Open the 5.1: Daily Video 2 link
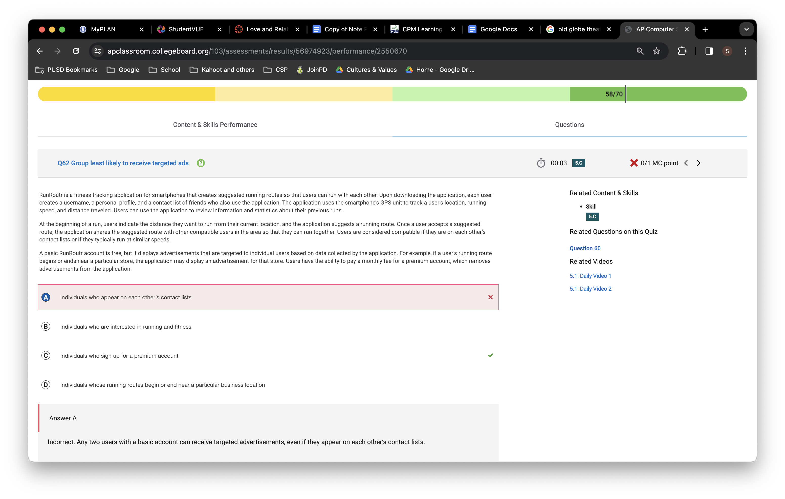This screenshot has height=499, width=785. pyautogui.click(x=590, y=289)
